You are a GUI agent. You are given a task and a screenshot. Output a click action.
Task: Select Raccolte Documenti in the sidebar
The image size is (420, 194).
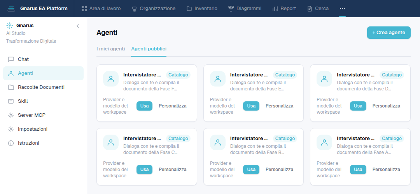click(44, 87)
